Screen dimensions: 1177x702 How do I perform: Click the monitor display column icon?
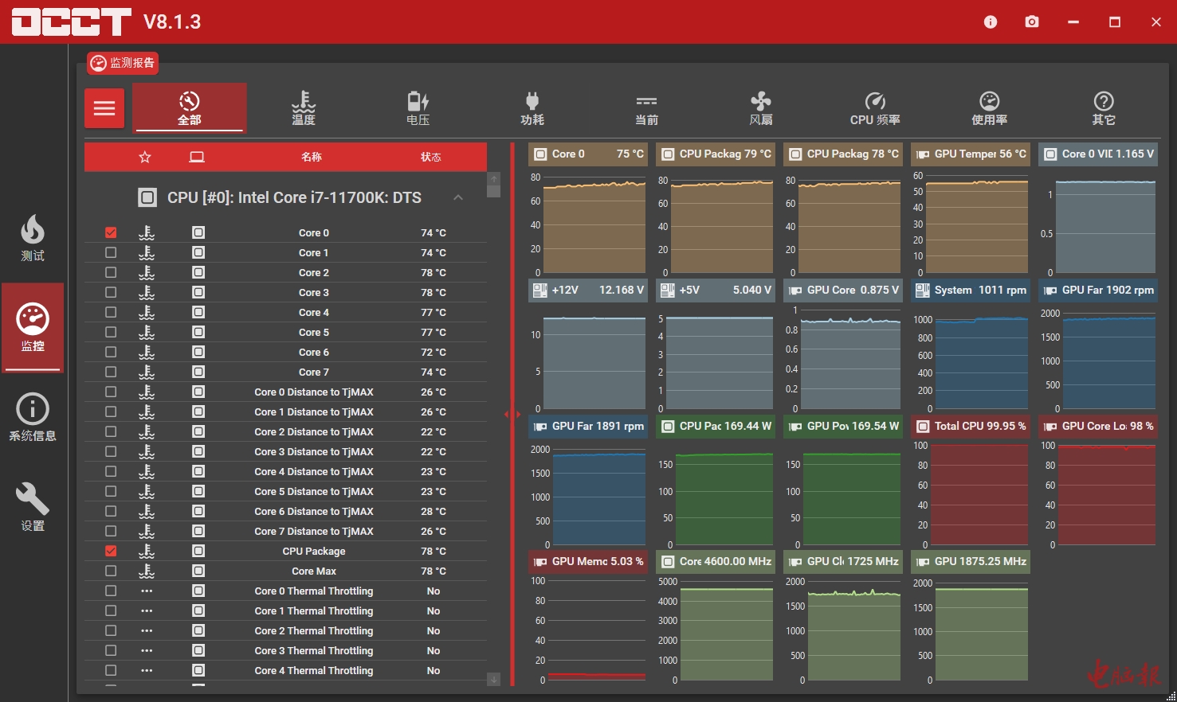pyautogui.click(x=197, y=157)
